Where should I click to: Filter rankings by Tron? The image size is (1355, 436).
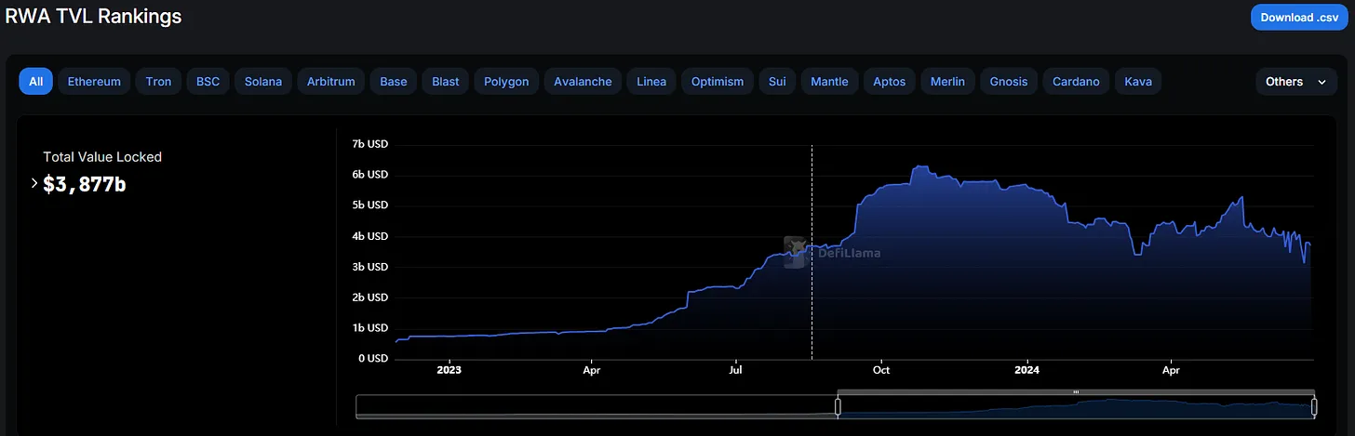[158, 82]
